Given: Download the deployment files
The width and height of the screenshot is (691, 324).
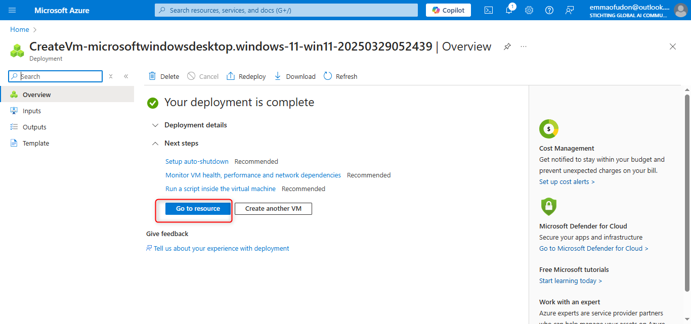Looking at the screenshot, I should [x=294, y=76].
